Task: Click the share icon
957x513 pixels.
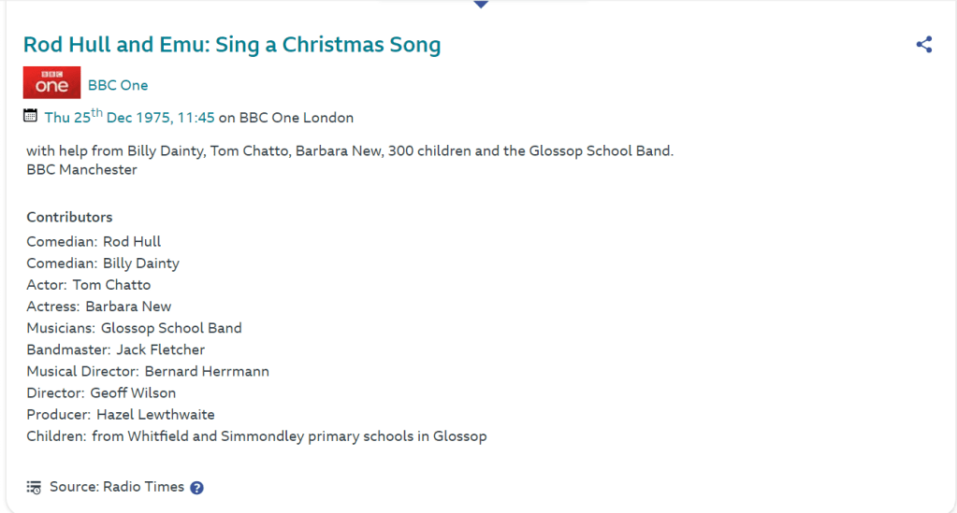Action: (x=924, y=44)
